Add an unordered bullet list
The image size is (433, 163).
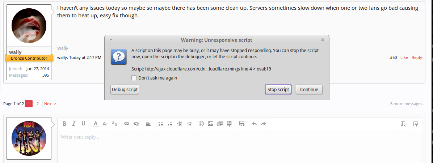pyautogui.click(x=161, y=124)
